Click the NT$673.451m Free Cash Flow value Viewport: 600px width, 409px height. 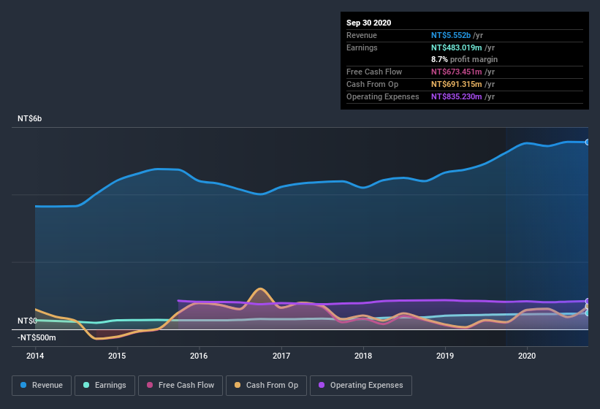[457, 72]
